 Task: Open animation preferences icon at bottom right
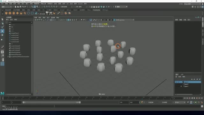202,102
